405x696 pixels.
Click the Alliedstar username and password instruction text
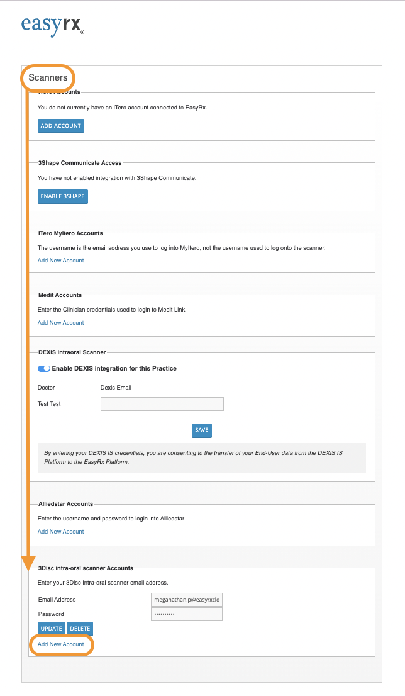point(111,519)
